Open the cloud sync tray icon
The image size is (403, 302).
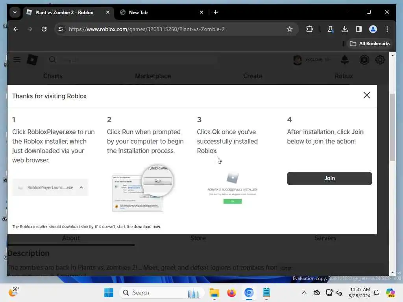(317, 293)
